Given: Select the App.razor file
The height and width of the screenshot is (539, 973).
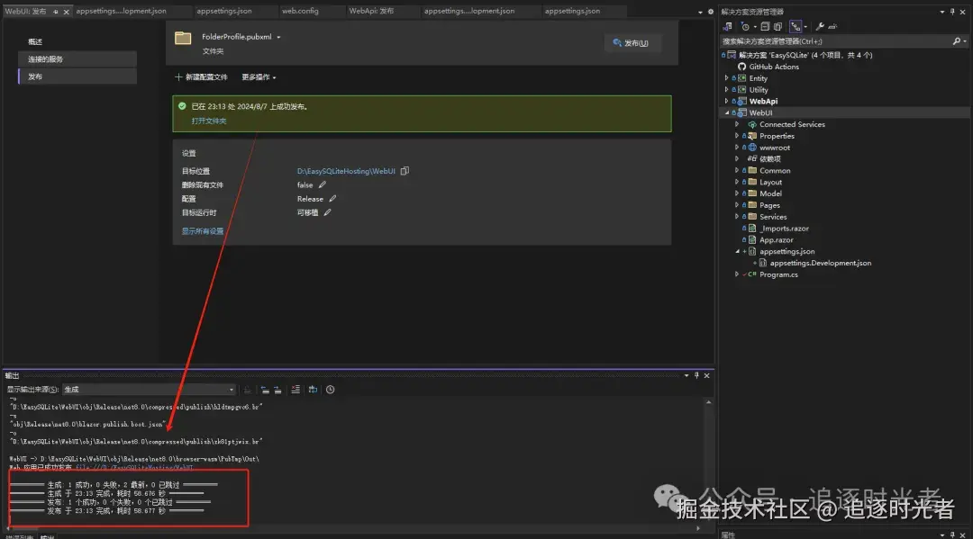Looking at the screenshot, I should tap(777, 239).
